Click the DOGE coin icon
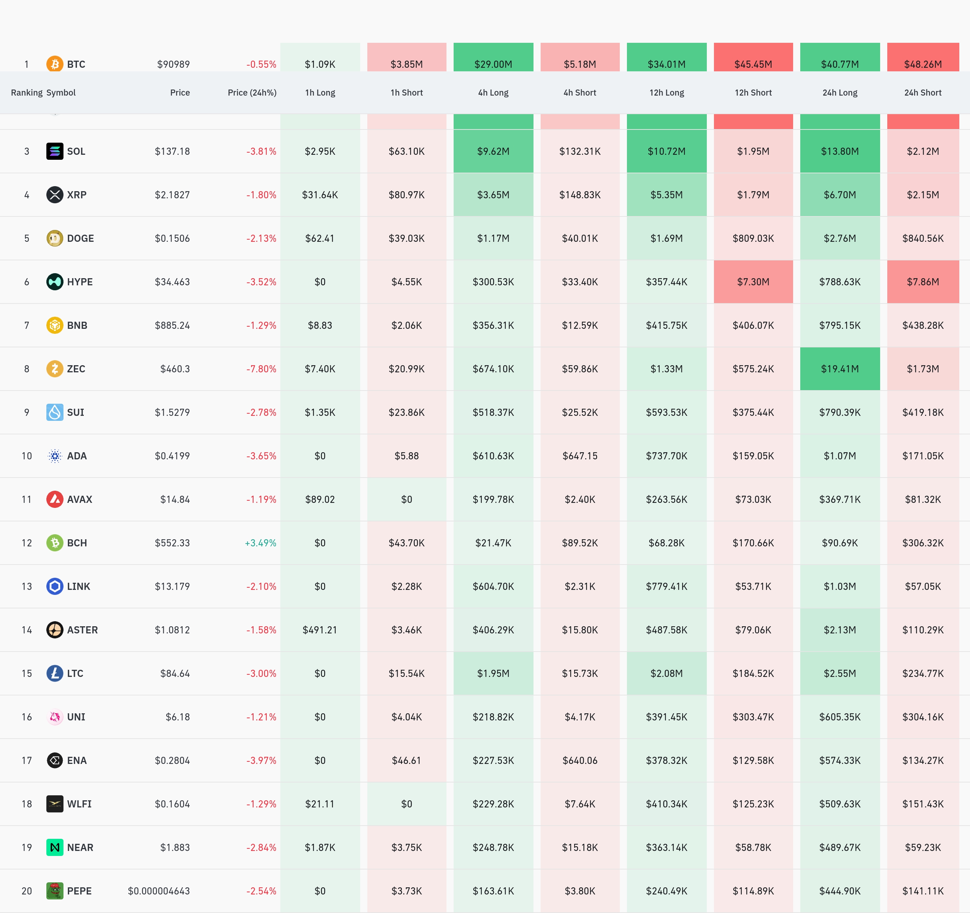 click(x=55, y=238)
